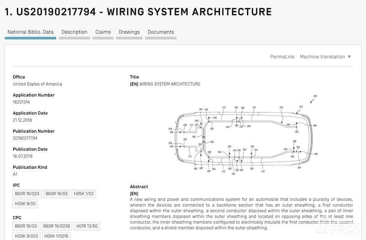The width and height of the screenshot is (366, 240).
Task: Select IPC code H05K 9/00
Action: (25, 204)
